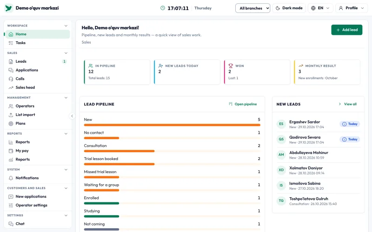
Task: Click the trend arrow icon on Monthly Result card
Action: (x=300, y=66)
